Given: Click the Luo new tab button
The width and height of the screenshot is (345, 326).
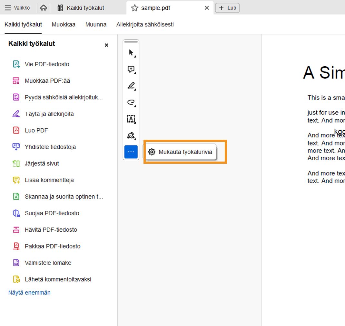Looking at the screenshot, I should [x=228, y=8].
